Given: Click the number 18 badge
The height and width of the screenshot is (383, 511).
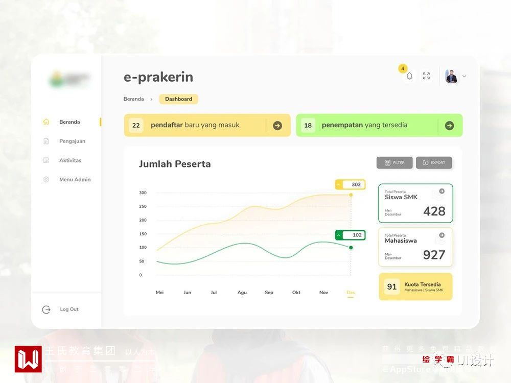Looking at the screenshot, I should [308, 126].
